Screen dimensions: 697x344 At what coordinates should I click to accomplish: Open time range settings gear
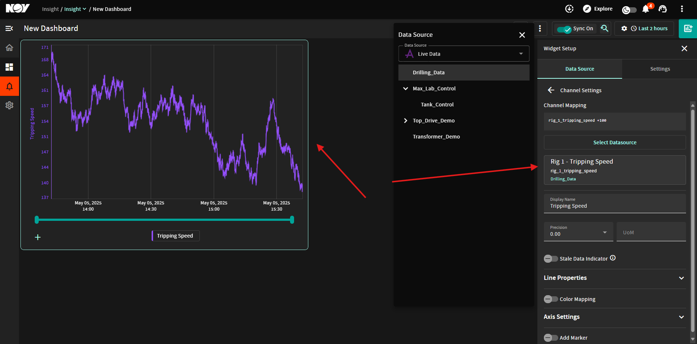coord(624,28)
